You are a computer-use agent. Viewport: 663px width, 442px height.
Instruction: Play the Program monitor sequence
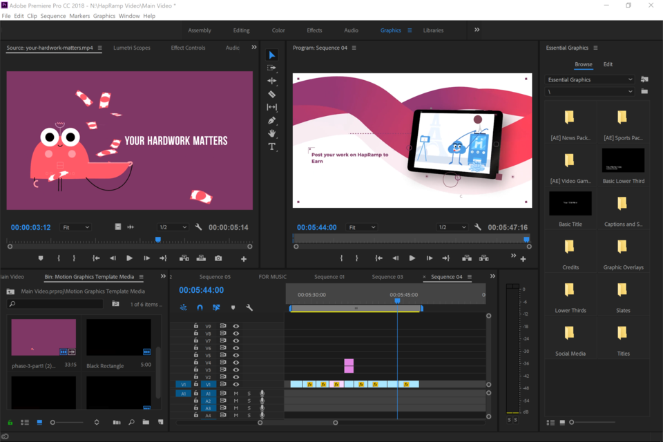click(x=412, y=258)
